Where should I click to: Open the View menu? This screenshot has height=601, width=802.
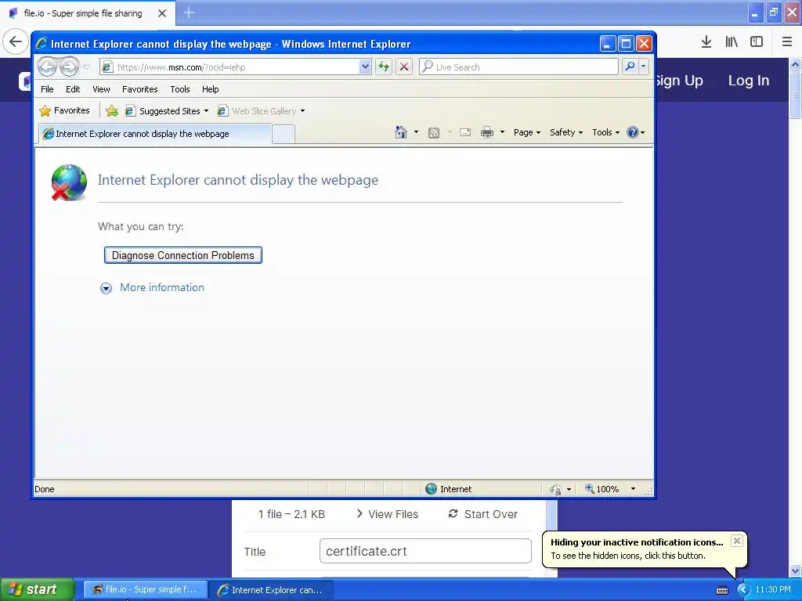click(101, 89)
